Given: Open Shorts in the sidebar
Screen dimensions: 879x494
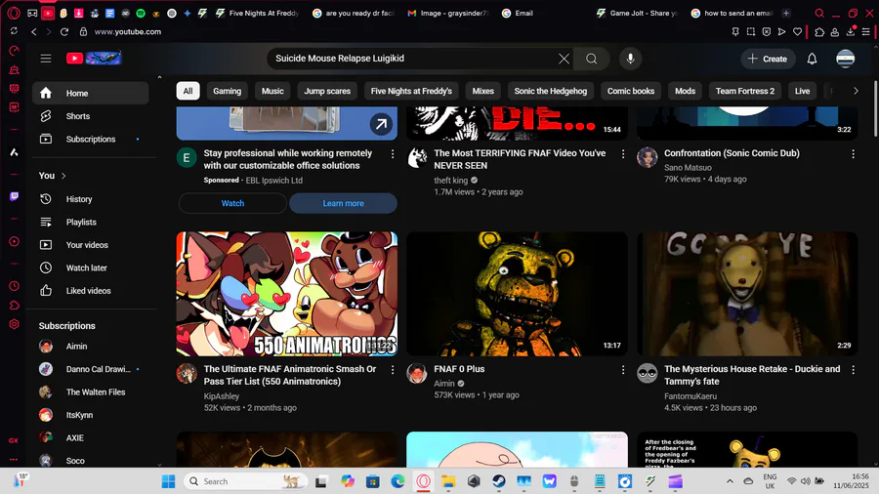Looking at the screenshot, I should 90,116.
